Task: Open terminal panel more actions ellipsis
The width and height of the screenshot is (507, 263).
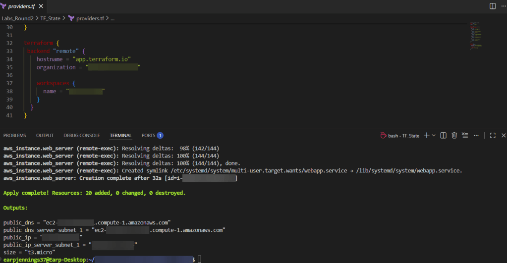Action: [x=476, y=135]
